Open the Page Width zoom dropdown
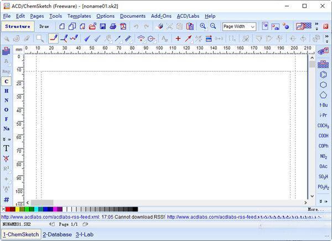Screen dimensions: 332x241 click(x=239, y=26)
